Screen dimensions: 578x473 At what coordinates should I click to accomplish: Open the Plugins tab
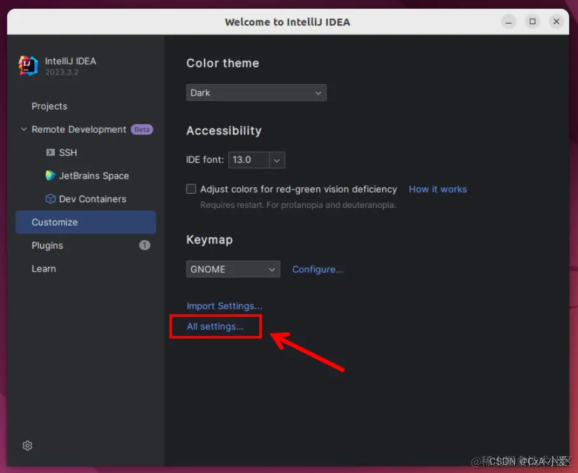tap(47, 245)
